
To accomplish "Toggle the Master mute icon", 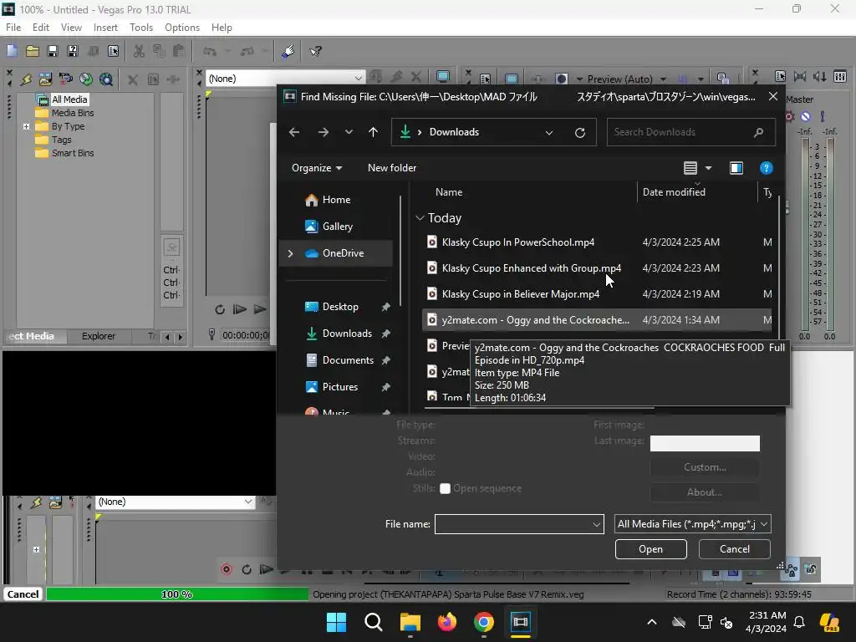I will (x=806, y=116).
